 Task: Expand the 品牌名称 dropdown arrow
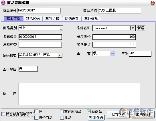point(133,28)
